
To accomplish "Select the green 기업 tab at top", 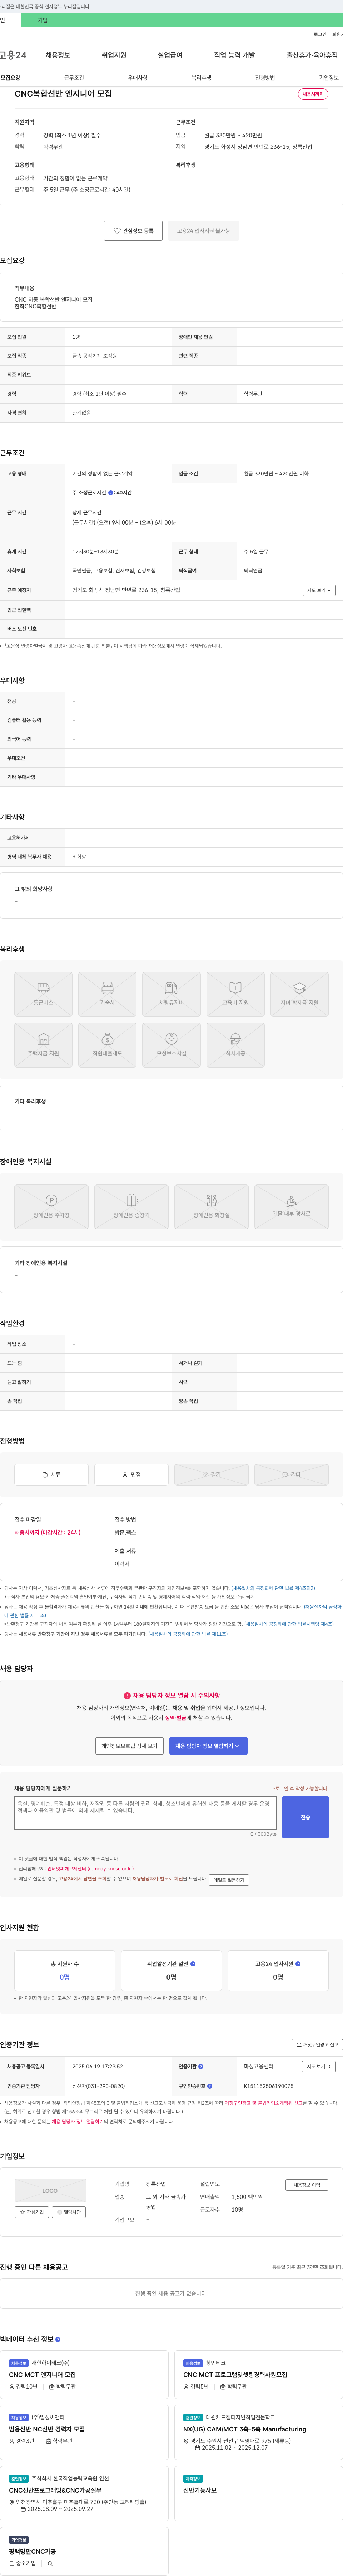I will [x=42, y=20].
